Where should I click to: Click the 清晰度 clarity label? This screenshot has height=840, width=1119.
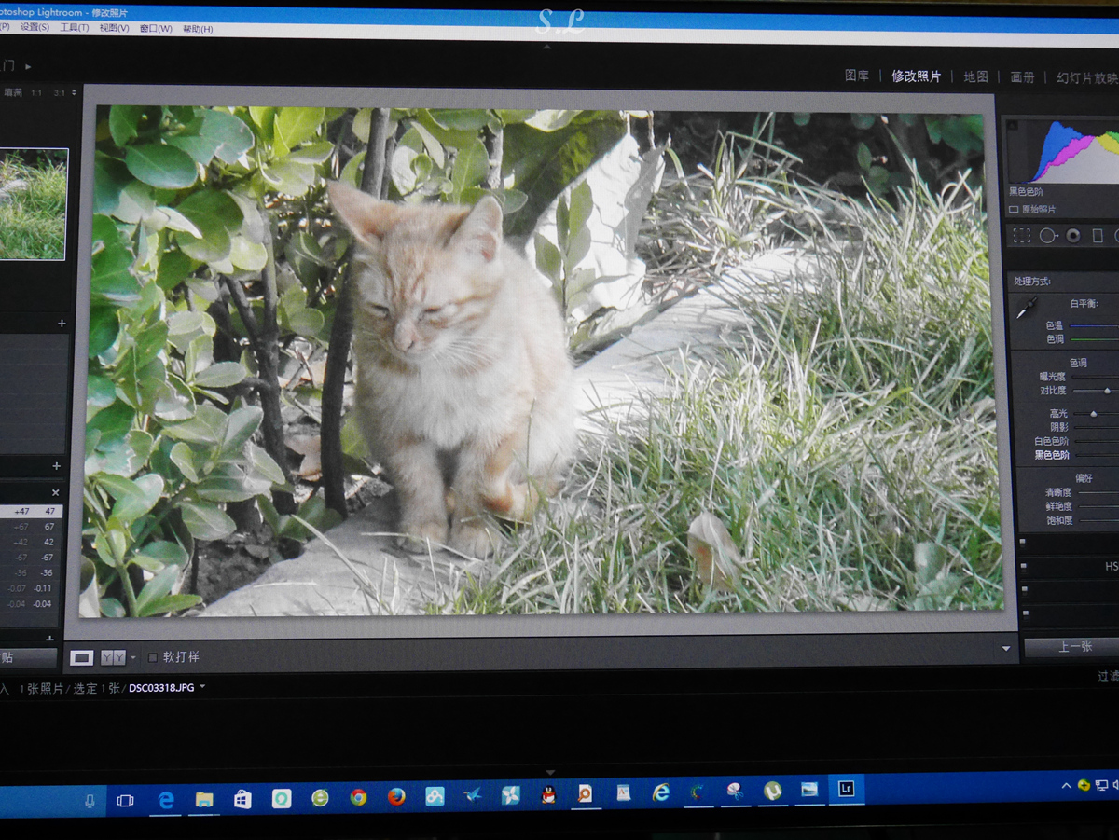tap(1058, 492)
